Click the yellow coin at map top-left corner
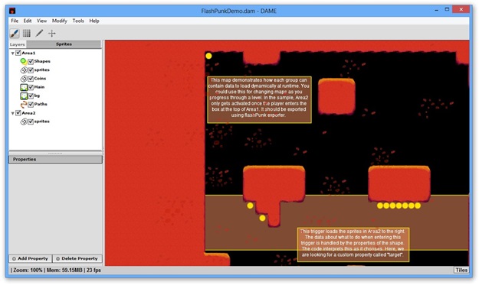Viewport: 479px width, 285px height. [x=208, y=56]
